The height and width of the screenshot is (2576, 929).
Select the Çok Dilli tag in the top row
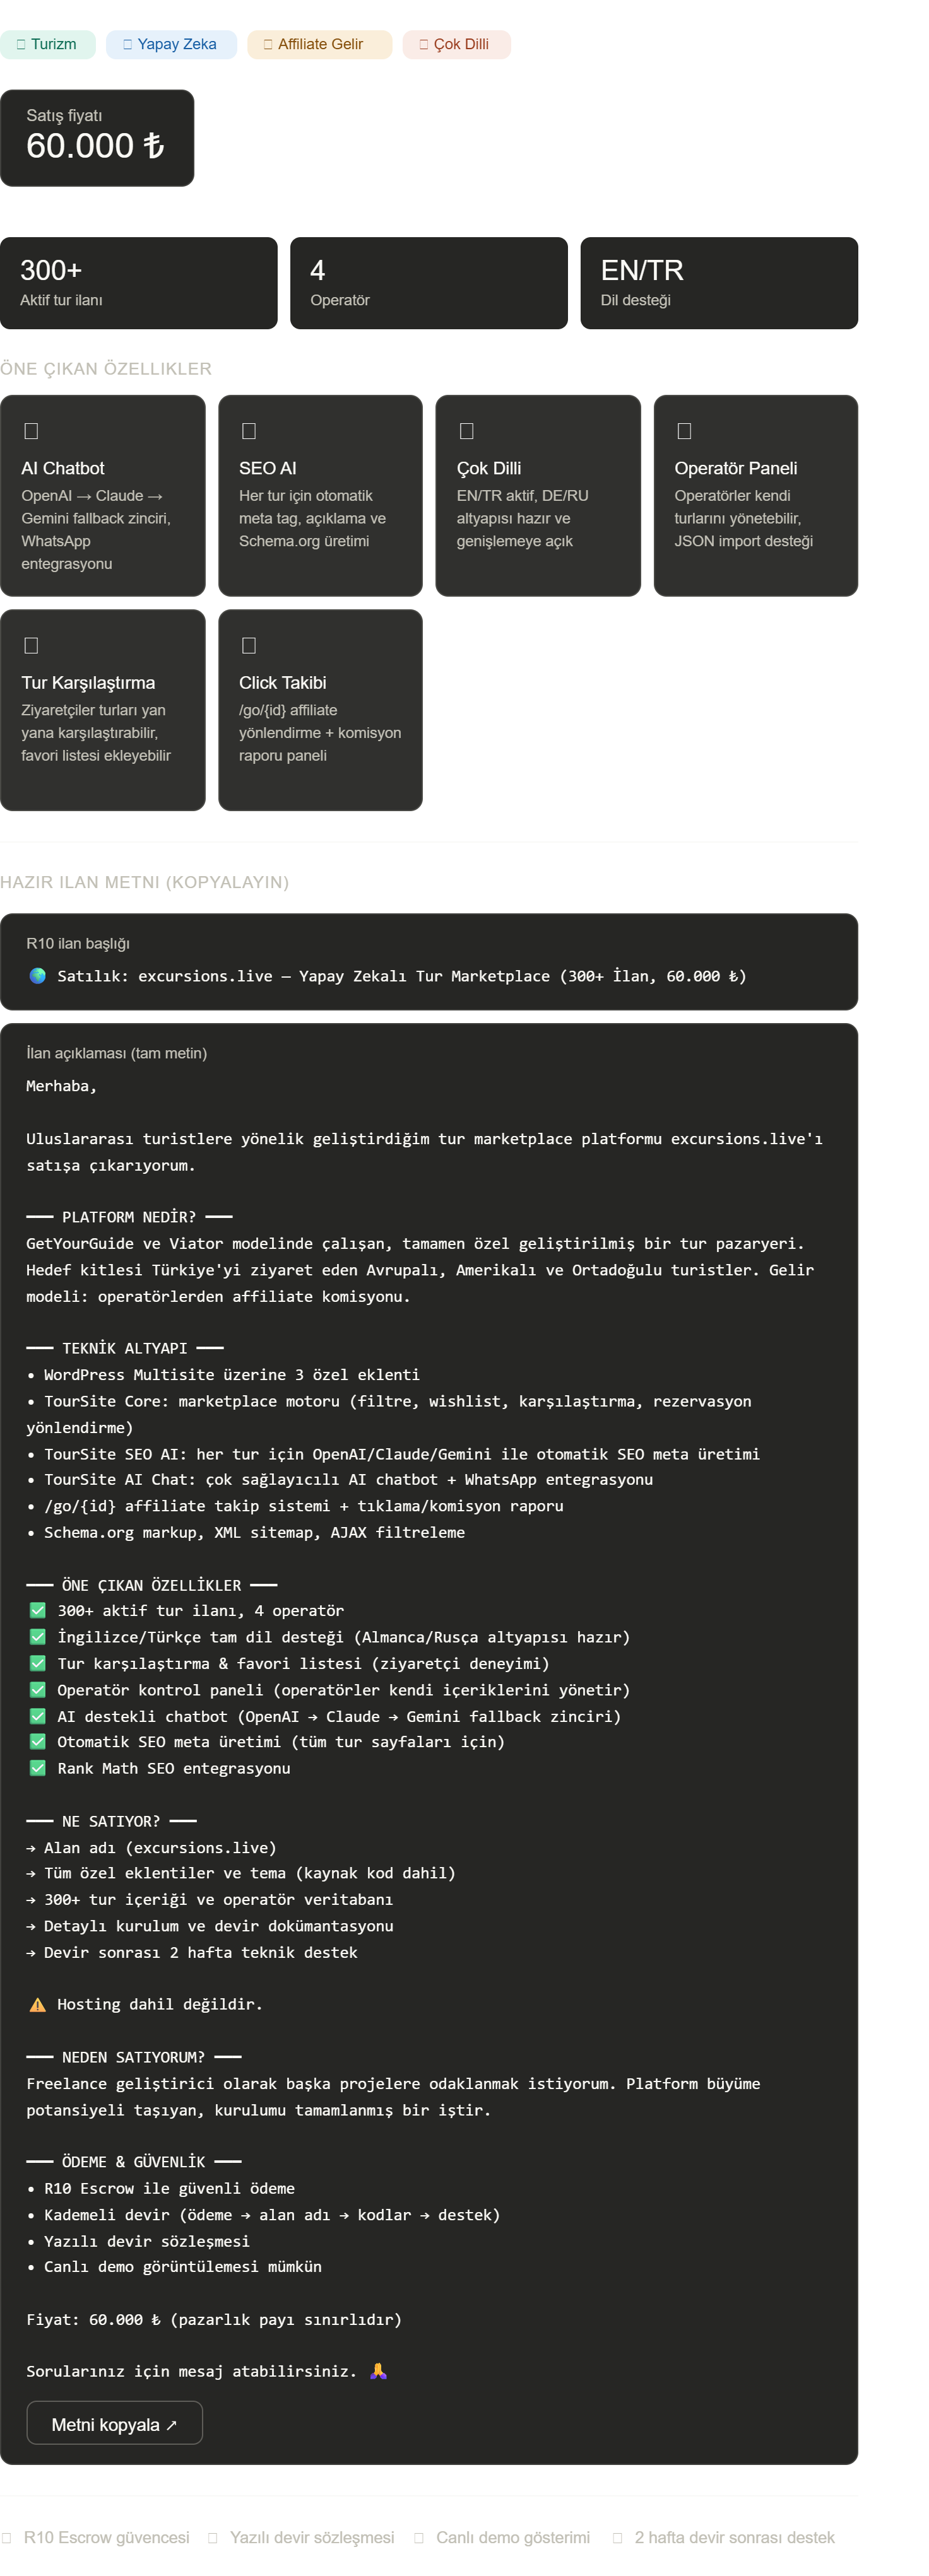(x=456, y=44)
